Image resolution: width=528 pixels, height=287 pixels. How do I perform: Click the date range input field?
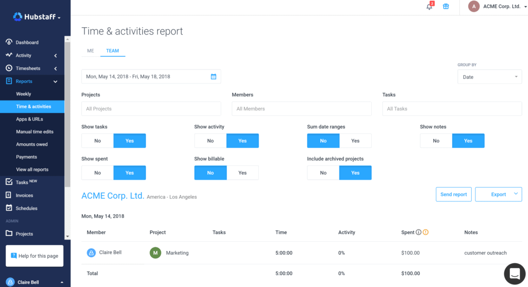[151, 77]
